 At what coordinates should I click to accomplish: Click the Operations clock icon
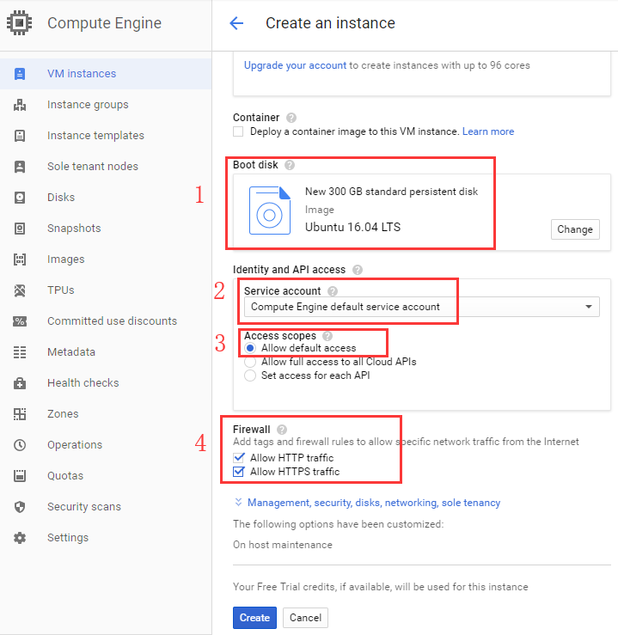(x=20, y=445)
